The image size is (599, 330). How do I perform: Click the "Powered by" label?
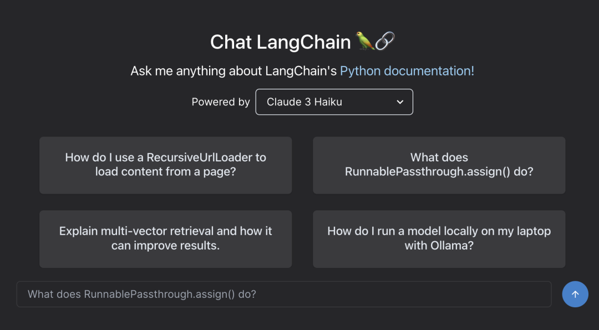tap(220, 102)
